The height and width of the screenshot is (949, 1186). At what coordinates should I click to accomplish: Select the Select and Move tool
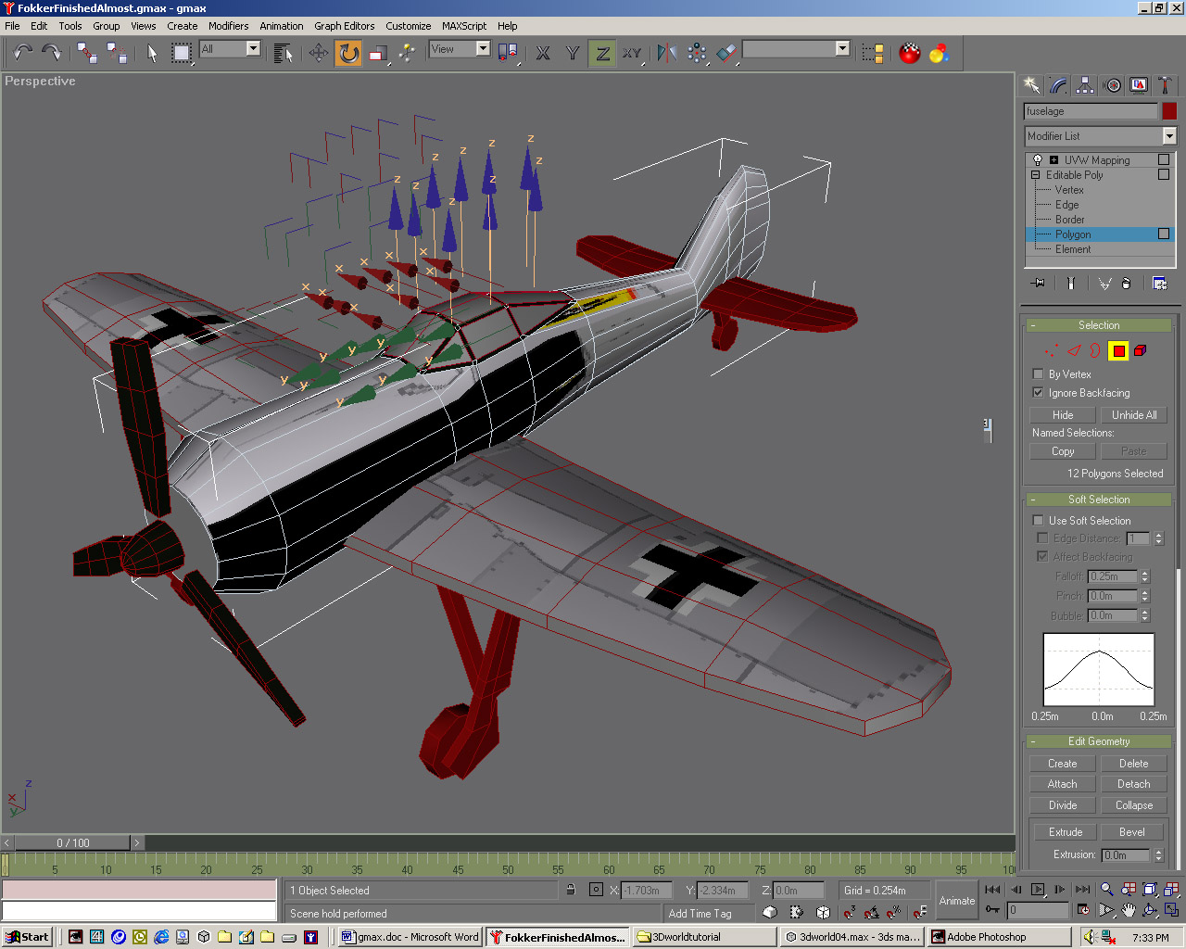(319, 53)
